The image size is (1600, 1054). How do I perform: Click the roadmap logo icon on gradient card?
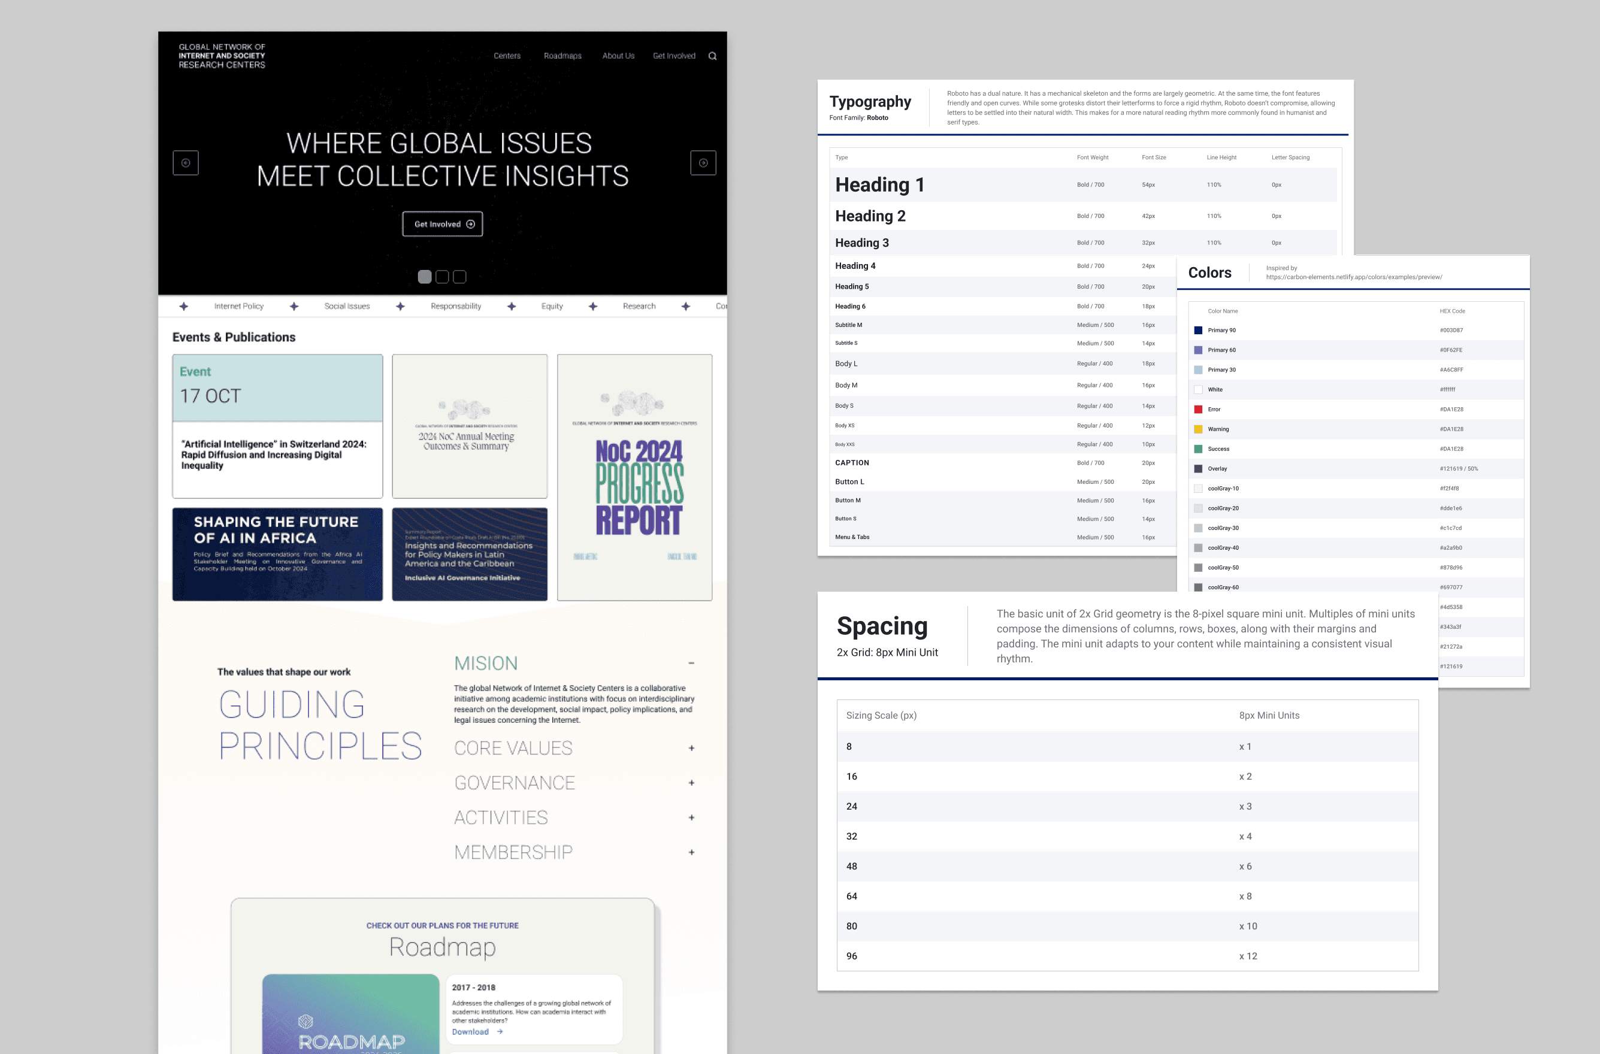(x=306, y=1022)
